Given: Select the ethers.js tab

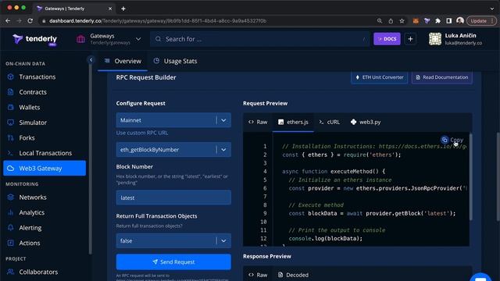Looking at the screenshot, I should (x=293, y=122).
